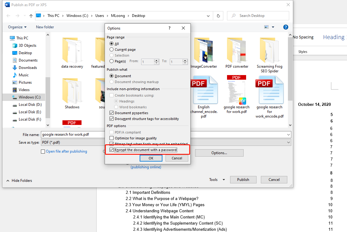347x232 pixels.
Task: Click Windows (C:) in the address breadcrumb
Action: coord(77,16)
